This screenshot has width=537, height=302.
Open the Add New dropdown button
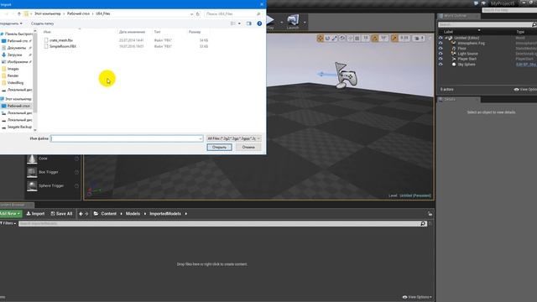10,214
